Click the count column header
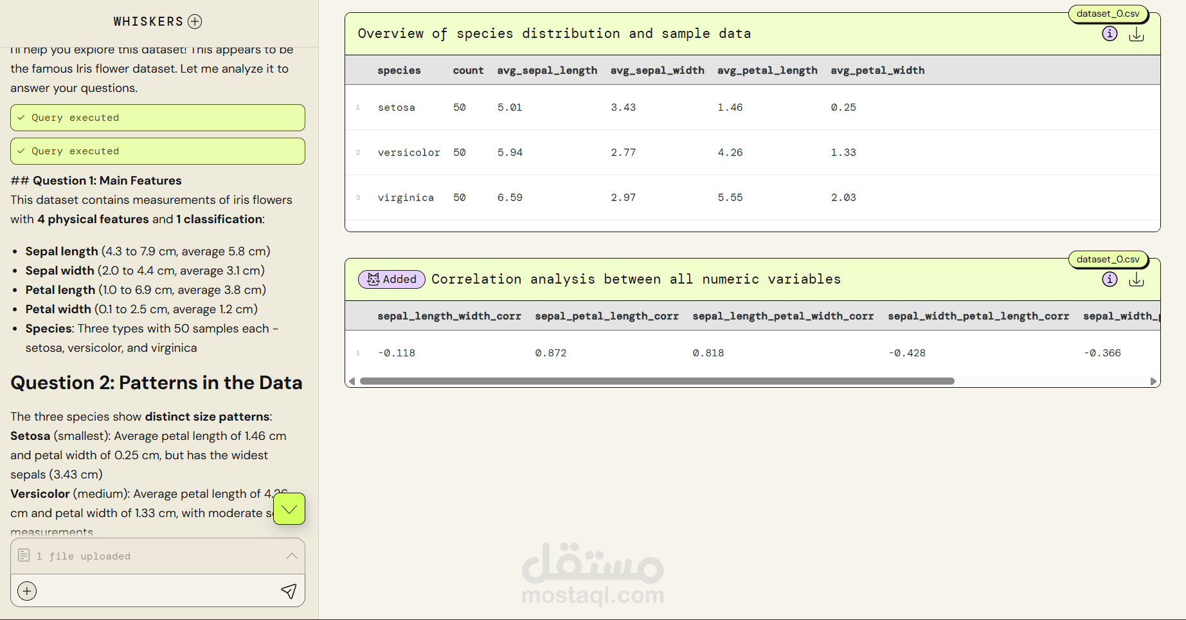Screen dimensions: 1186x620 pos(468,70)
